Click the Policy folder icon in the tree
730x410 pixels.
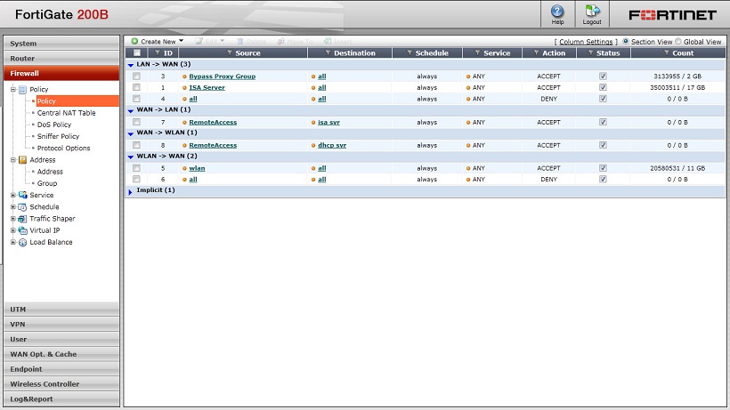tap(22, 89)
